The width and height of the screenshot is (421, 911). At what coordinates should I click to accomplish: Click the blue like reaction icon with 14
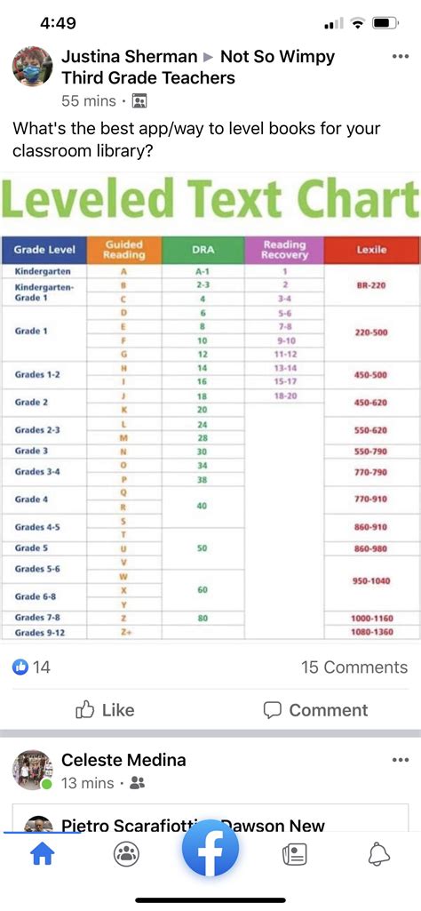pos(20,667)
